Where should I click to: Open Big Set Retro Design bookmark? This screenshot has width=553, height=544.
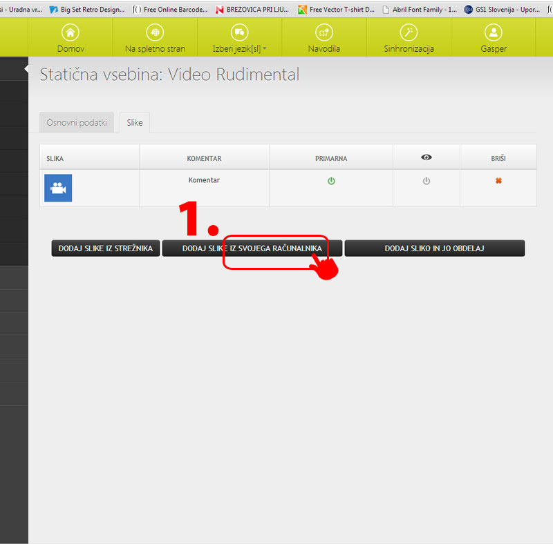tap(87, 10)
